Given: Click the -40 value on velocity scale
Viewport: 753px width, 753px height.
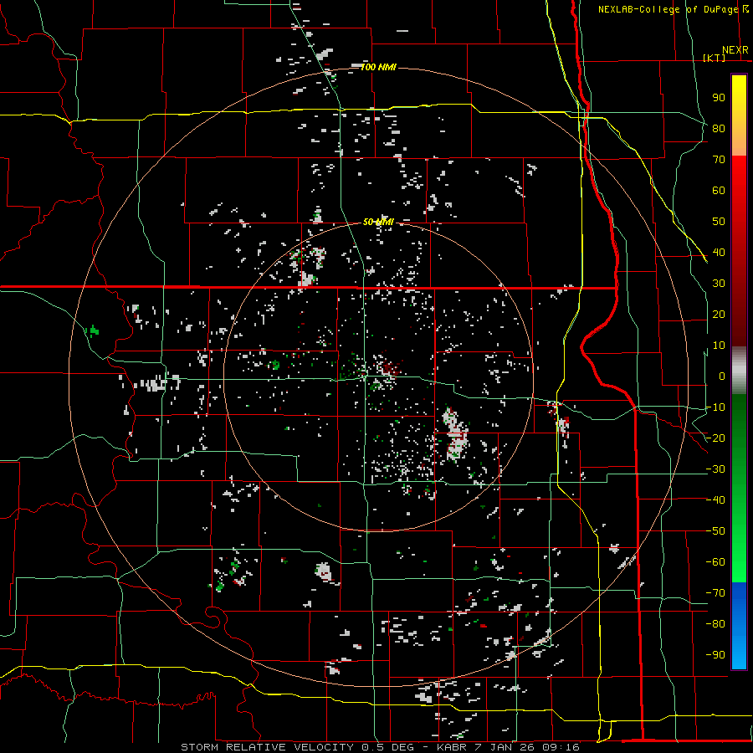Looking at the screenshot, I should (x=715, y=500).
